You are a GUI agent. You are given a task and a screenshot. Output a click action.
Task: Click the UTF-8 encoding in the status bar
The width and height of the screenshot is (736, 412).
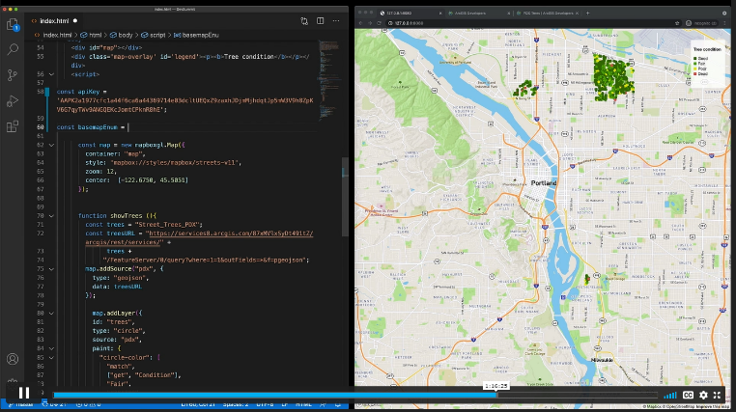[265, 404]
